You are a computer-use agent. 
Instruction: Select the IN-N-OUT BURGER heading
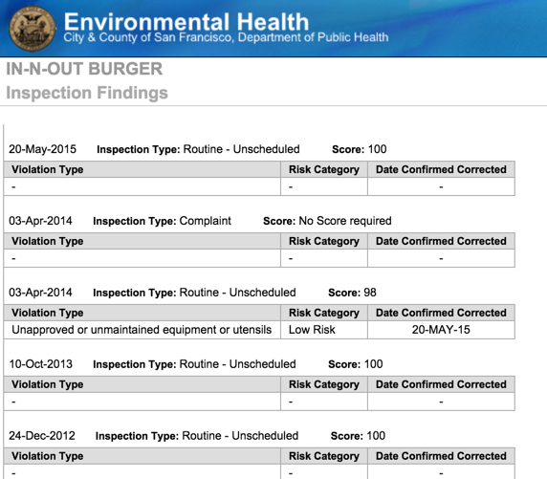coord(84,69)
